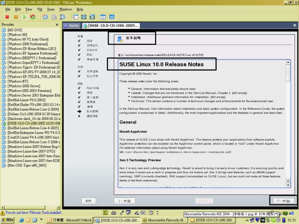Click the Back (B) button in installer
299x224 pixels.
(x=124, y=201)
